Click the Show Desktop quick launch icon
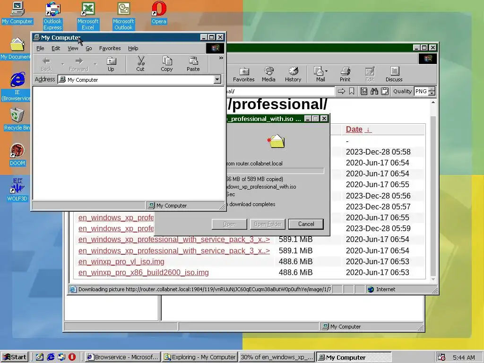Image resolution: width=484 pixels, height=363 pixels. pyautogui.click(x=40, y=357)
